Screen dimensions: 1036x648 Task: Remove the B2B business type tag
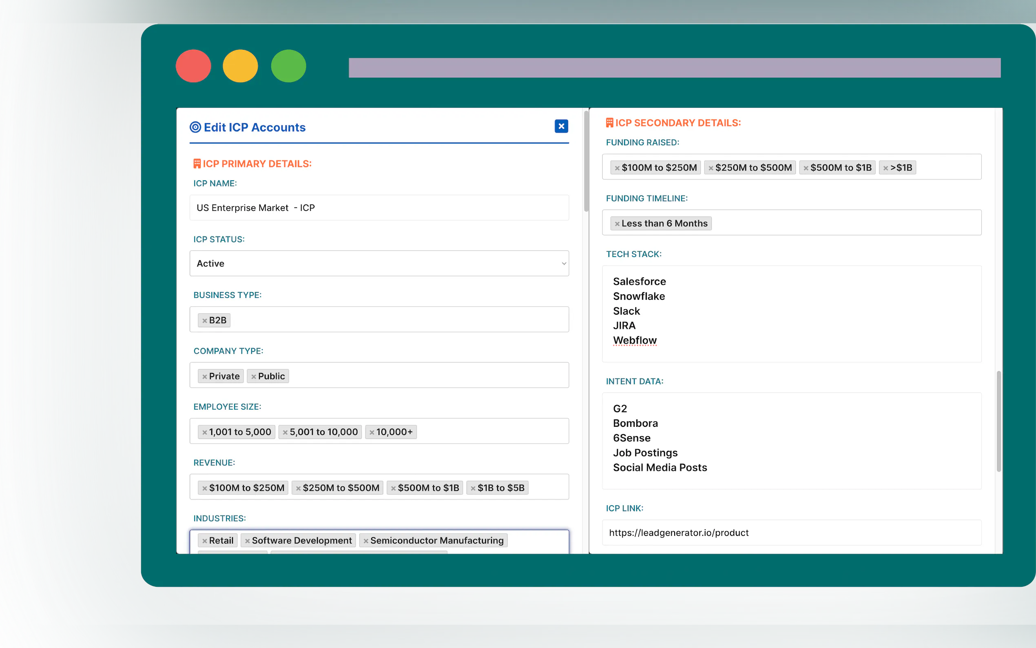205,321
